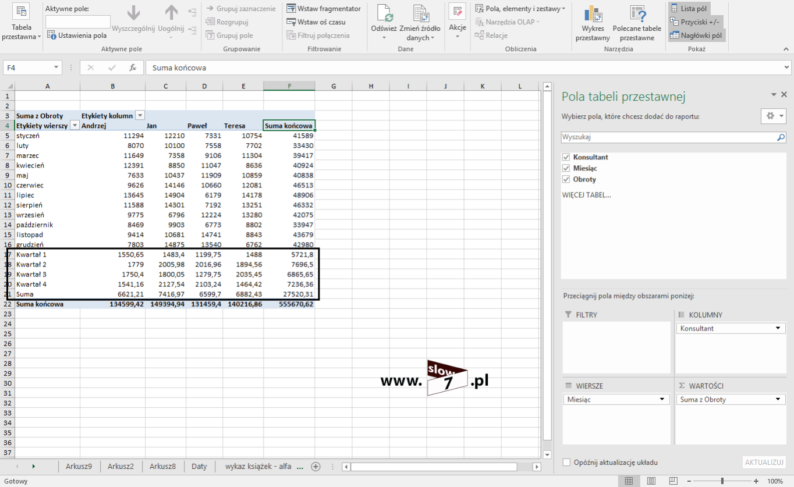Expand the formula bar
Image resolution: width=794 pixels, height=487 pixels.
click(x=787, y=67)
